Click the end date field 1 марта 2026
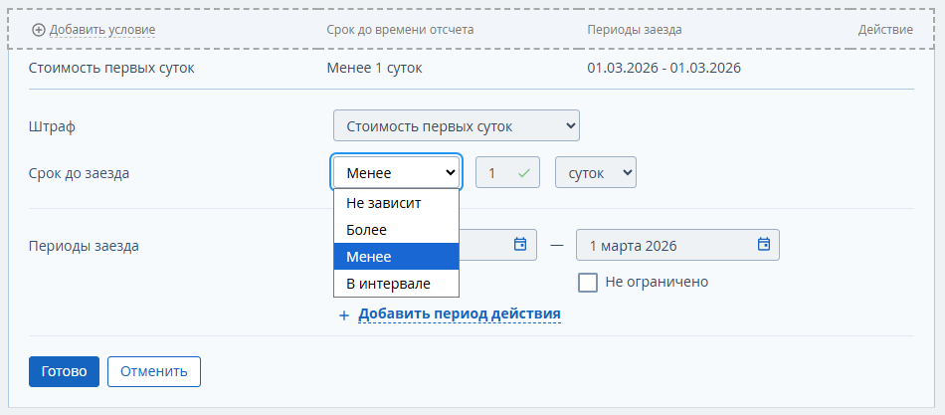 click(x=666, y=245)
